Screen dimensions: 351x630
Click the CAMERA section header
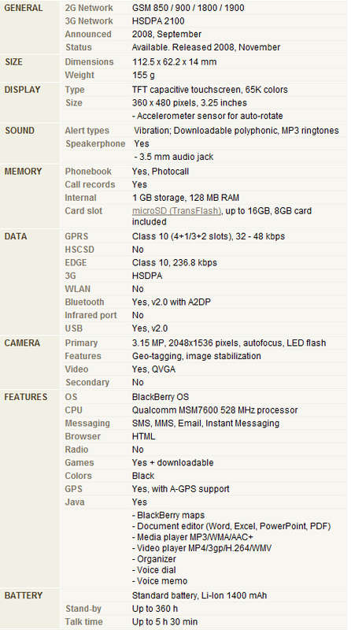[x=22, y=343]
